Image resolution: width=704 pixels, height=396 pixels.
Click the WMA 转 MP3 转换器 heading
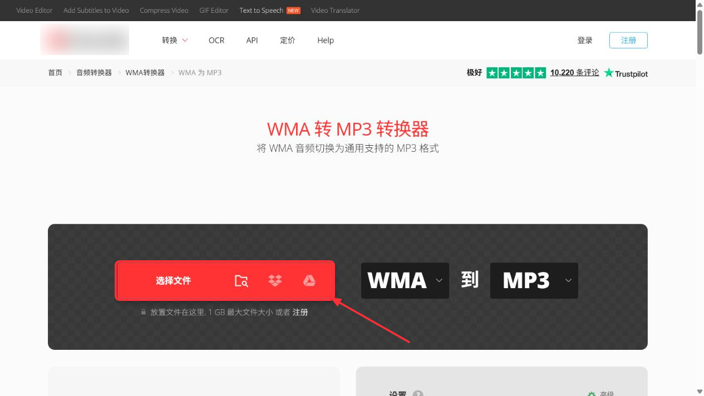point(348,129)
